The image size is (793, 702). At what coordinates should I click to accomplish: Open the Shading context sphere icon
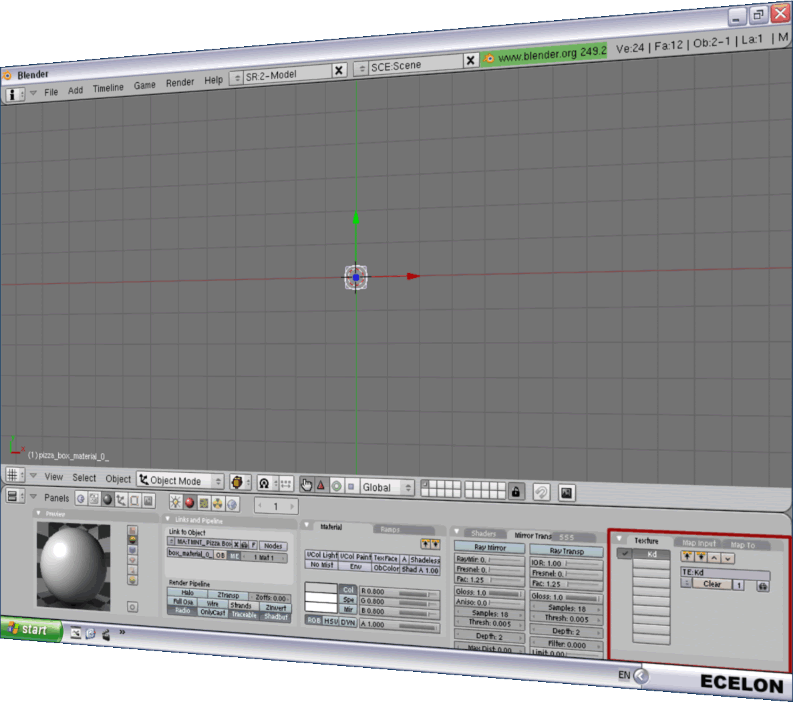(x=107, y=500)
